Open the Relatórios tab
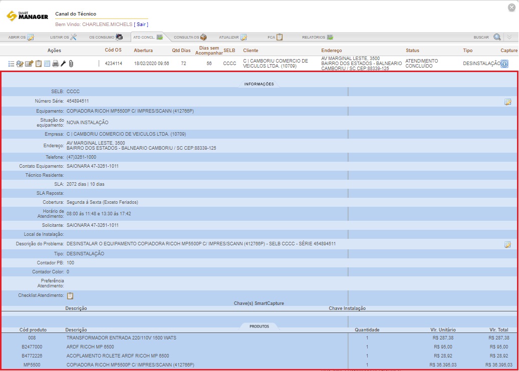Viewport: 519px width, 371px height. point(318,38)
